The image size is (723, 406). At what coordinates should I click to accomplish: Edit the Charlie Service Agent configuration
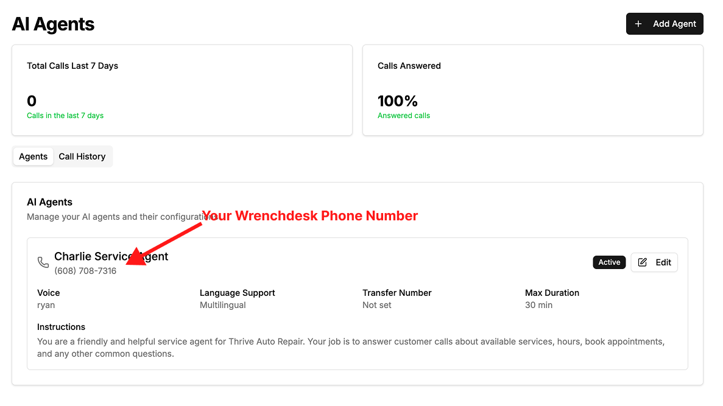654,262
